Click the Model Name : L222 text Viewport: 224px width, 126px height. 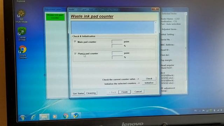[170, 19]
